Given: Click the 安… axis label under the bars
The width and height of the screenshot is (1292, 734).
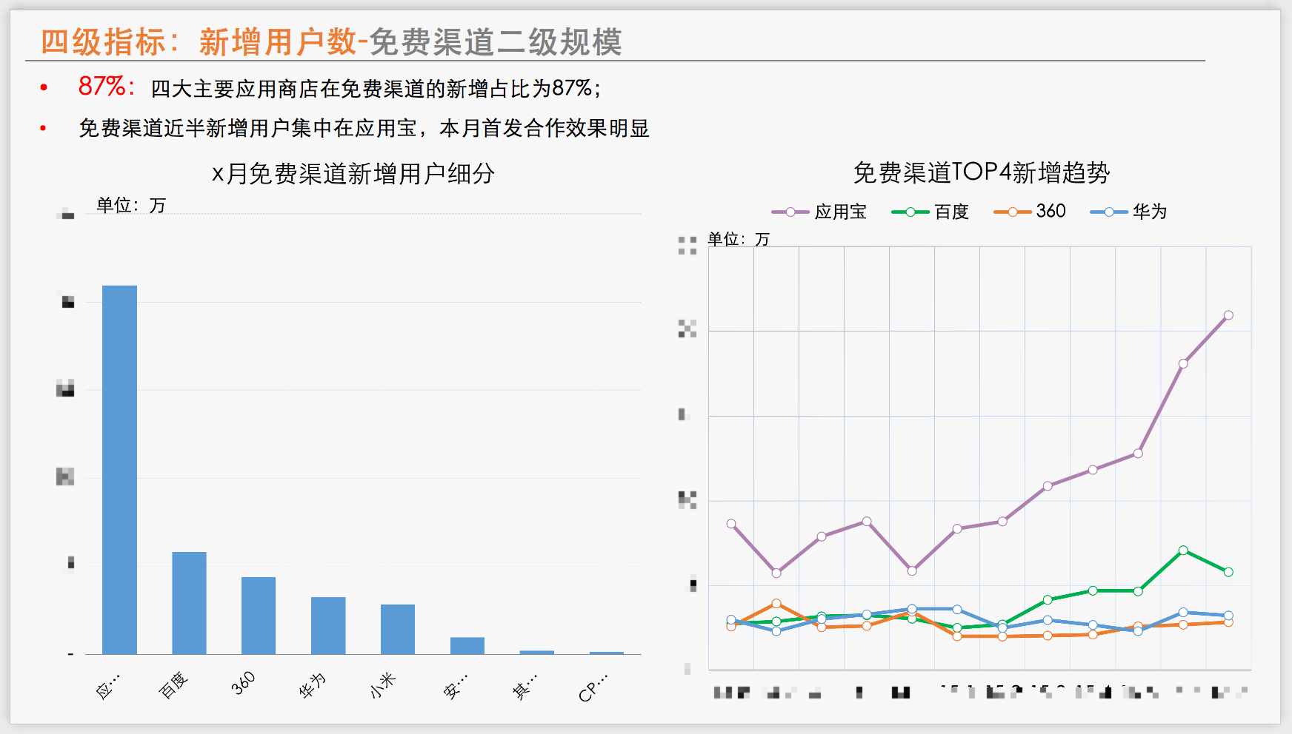Looking at the screenshot, I should 455,687.
